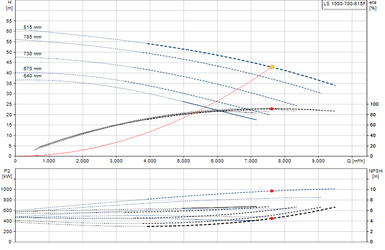Click the 9,000 tick on the Q axis
385x250 pixels.
tap(318, 161)
